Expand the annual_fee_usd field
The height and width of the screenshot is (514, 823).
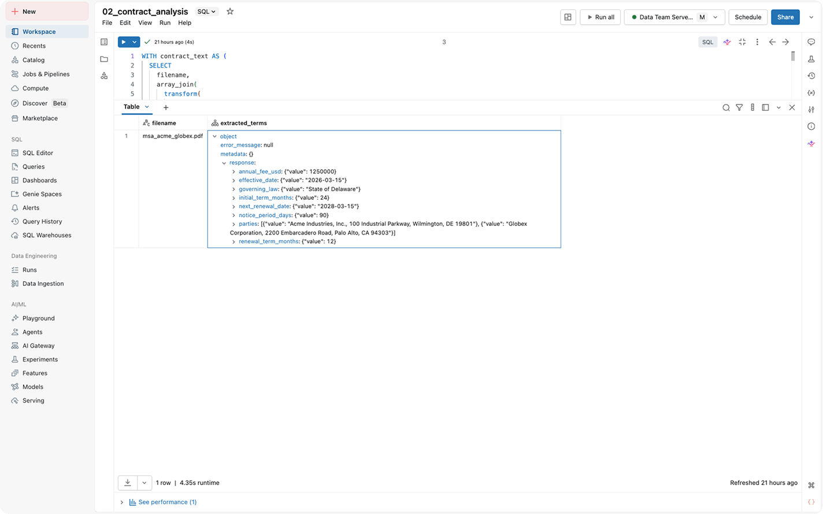tap(233, 172)
